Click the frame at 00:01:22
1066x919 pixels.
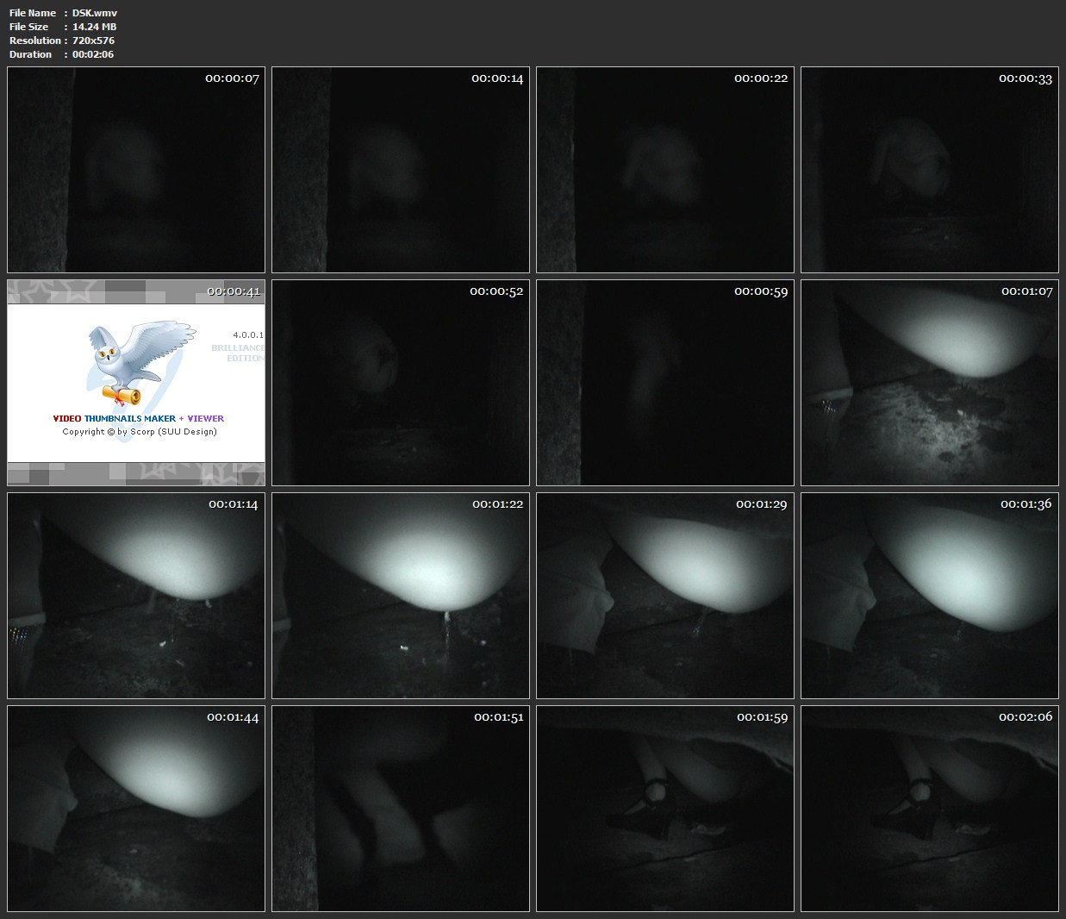click(x=401, y=596)
